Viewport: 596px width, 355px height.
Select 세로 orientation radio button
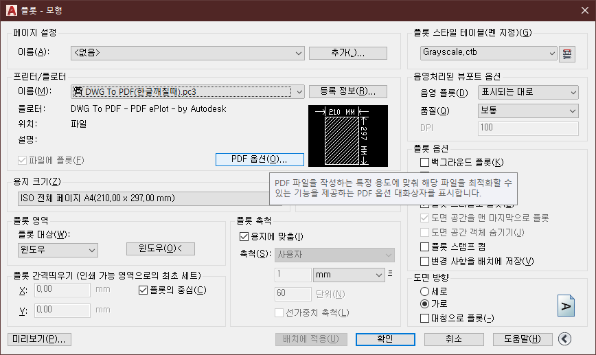coord(424,292)
